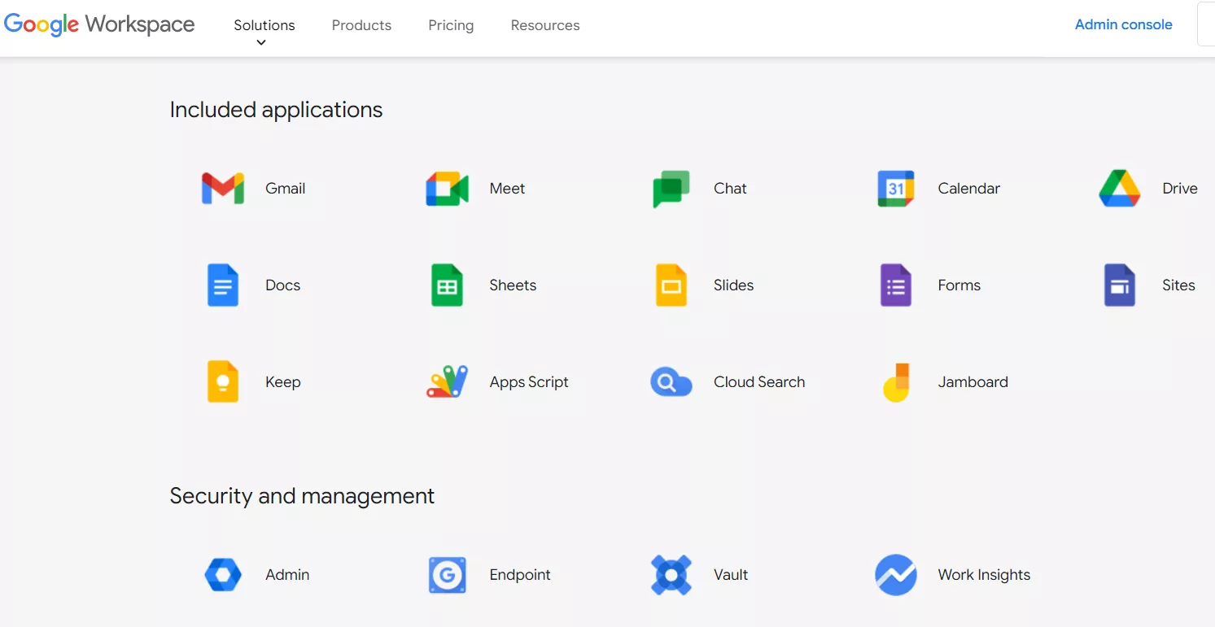
Task: Click the Meet text label
Action: click(507, 189)
